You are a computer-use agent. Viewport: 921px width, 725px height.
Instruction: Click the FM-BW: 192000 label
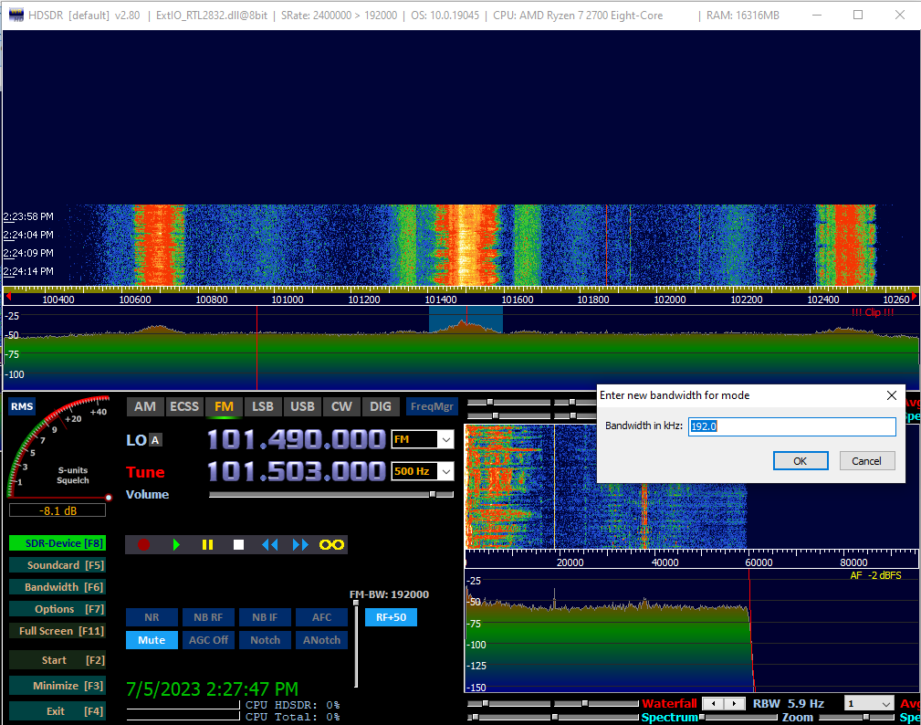pyautogui.click(x=390, y=594)
